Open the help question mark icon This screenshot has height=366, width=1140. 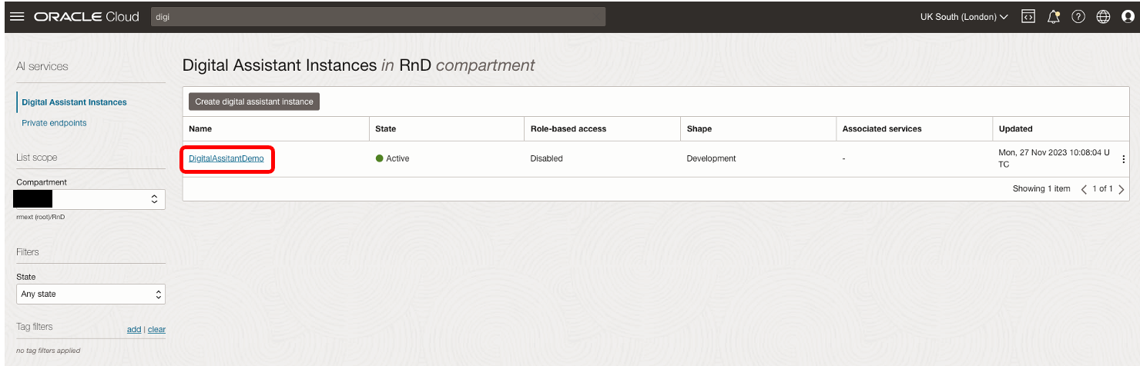point(1078,16)
